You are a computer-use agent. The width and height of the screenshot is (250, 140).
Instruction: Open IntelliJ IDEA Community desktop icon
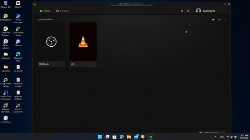pos(6,95)
